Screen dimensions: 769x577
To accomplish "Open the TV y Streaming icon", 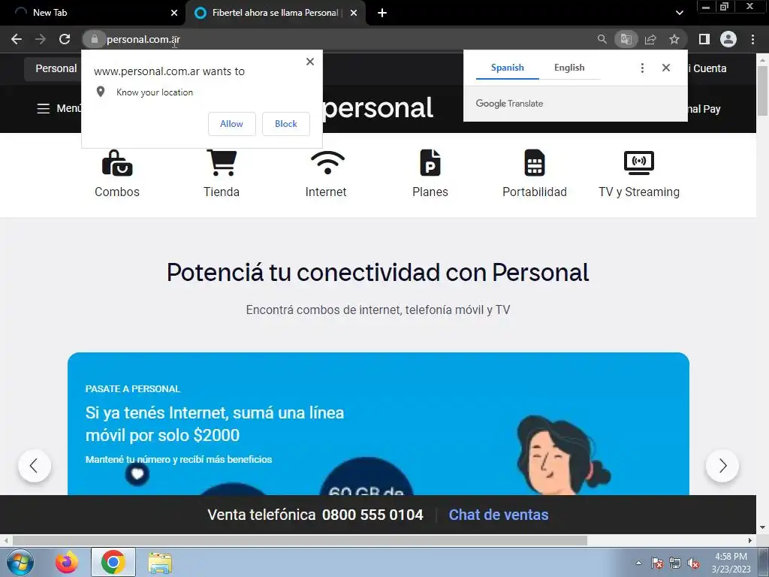I will [638, 163].
